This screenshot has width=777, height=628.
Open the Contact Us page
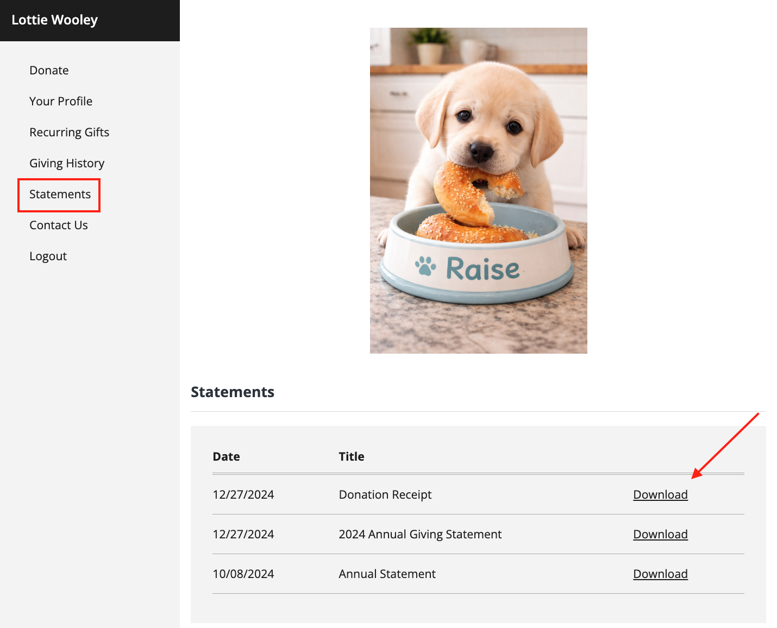coord(59,225)
